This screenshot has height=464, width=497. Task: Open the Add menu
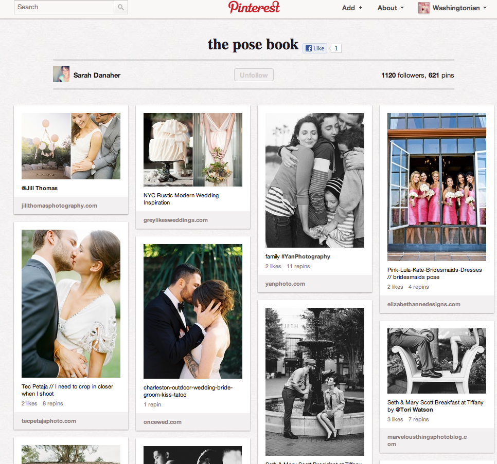tap(352, 8)
